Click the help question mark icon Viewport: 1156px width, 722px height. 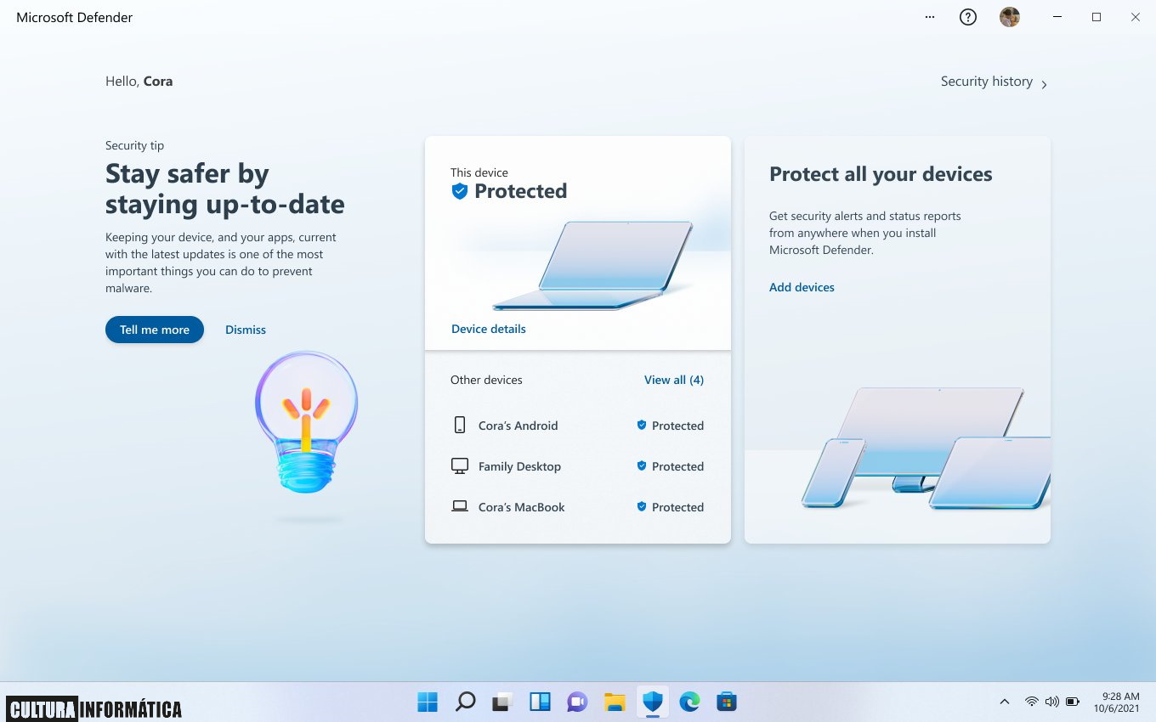click(968, 17)
